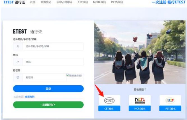
Task: Click the blue PETS报名 button
Action: [170, 109]
